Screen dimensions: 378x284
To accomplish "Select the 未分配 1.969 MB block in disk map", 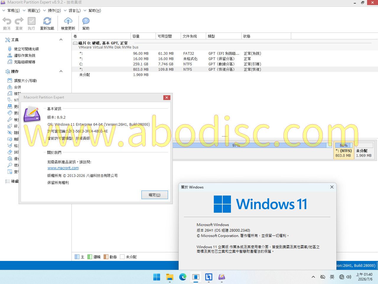I will (364, 151).
